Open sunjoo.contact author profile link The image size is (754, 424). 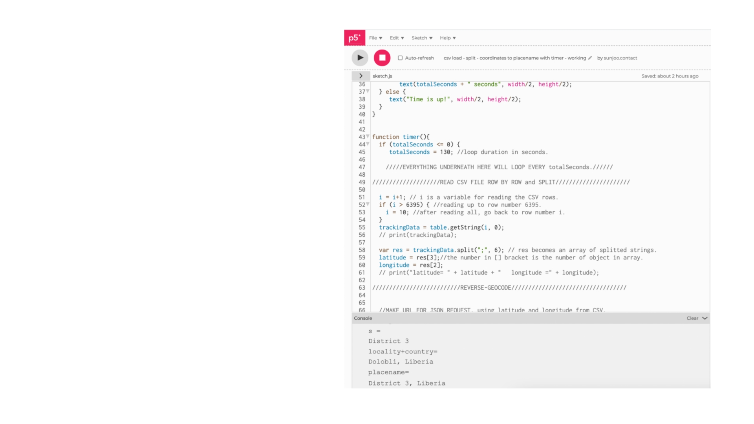[x=620, y=58]
